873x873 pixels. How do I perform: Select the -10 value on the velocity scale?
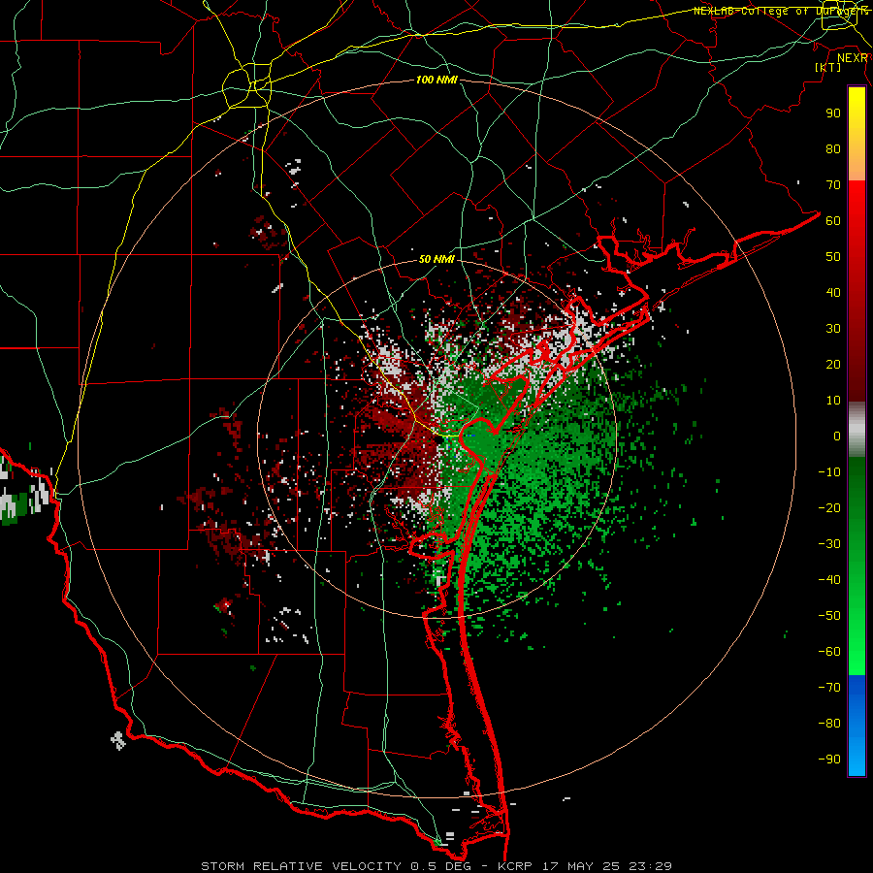[x=829, y=472]
